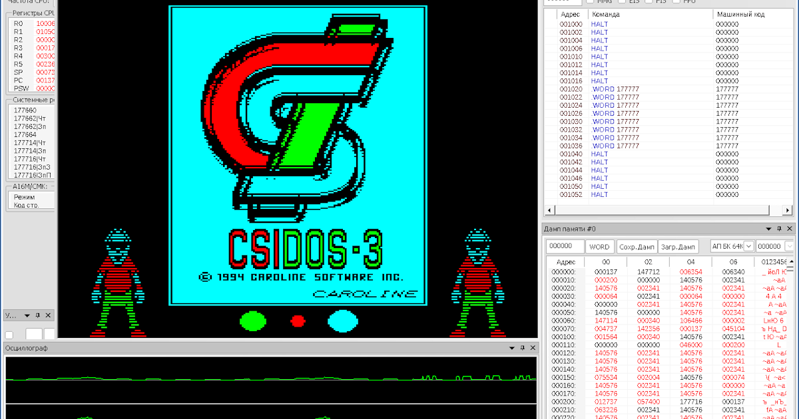
Task: Close the small У... panel
Action: (x=49, y=315)
